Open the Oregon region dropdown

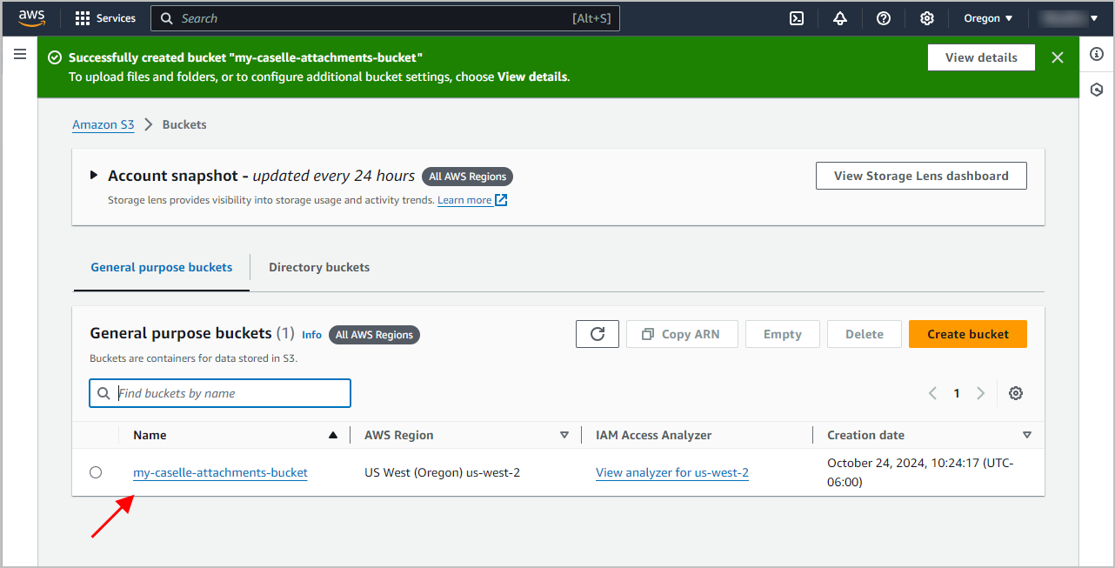click(x=988, y=18)
